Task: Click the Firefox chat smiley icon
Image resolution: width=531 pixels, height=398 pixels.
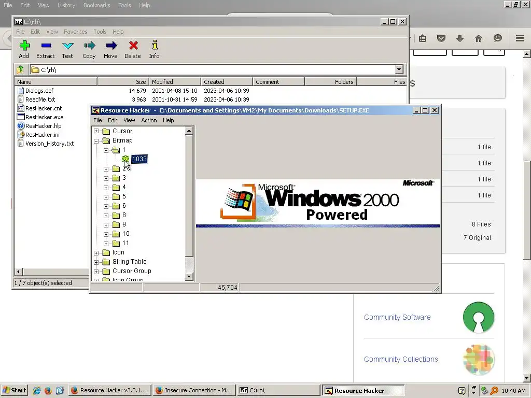Action: [497, 38]
